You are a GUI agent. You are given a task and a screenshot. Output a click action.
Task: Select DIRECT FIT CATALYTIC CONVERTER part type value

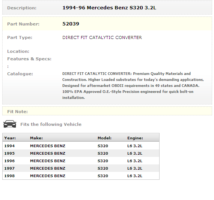pos(102,37)
